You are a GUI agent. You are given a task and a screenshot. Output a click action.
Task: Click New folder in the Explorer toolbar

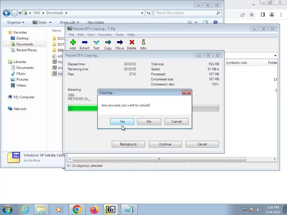point(96,22)
